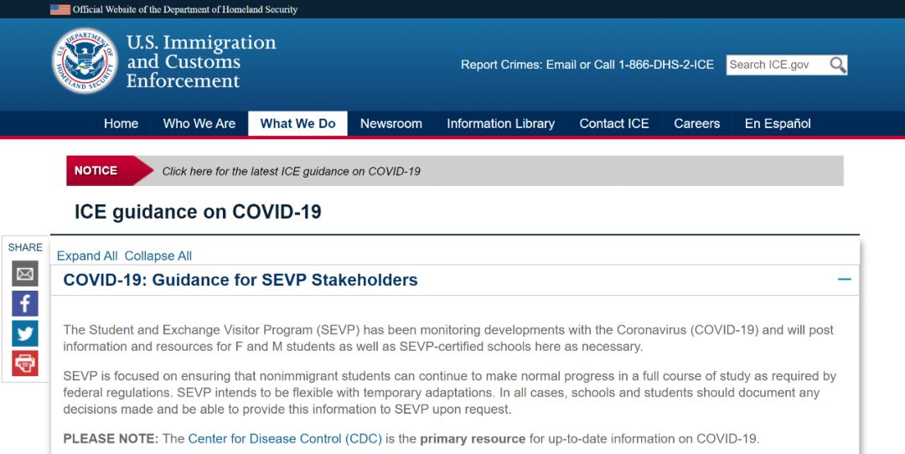Viewport: 905px width, 454px height.
Task: Click the red print icon
Action: 25,363
